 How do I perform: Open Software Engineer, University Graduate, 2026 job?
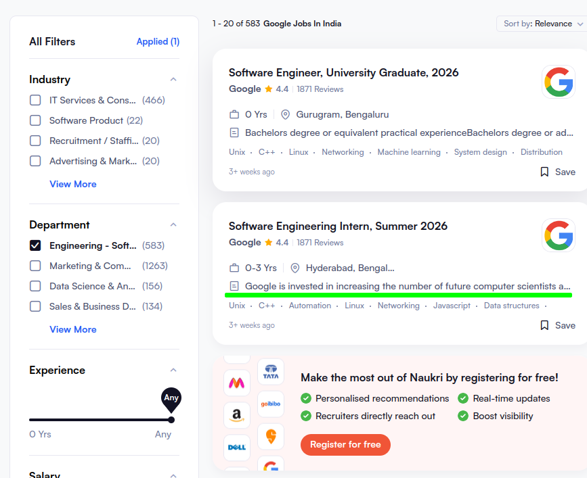[x=343, y=72]
